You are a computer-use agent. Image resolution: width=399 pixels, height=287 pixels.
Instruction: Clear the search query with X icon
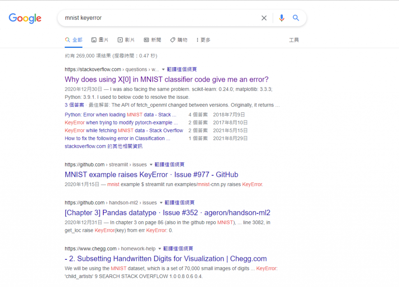coord(264,18)
